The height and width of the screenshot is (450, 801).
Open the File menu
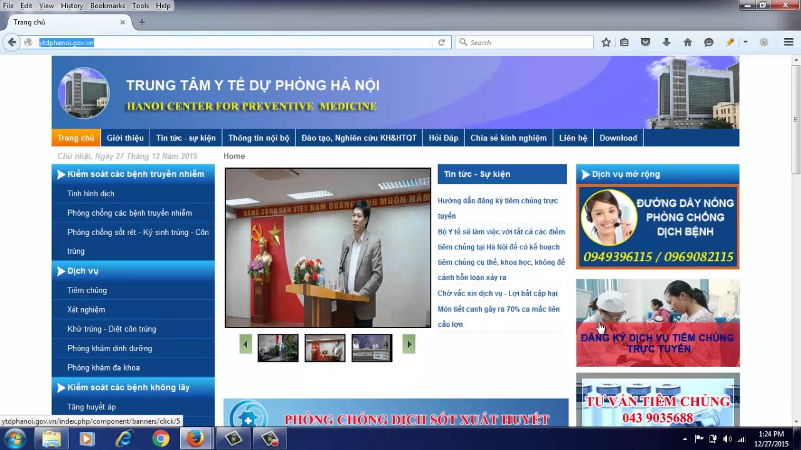[x=8, y=6]
